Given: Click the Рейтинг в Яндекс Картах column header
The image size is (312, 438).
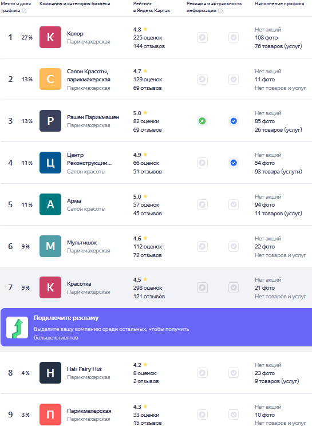Looking at the screenshot, I should pyautogui.click(x=152, y=7).
